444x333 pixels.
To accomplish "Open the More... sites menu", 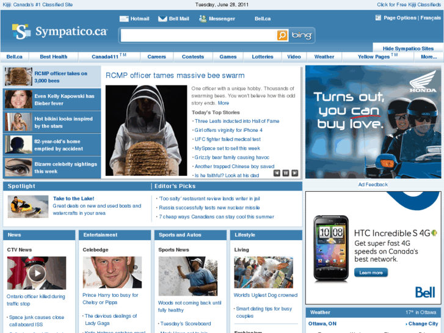I will coord(429,57).
